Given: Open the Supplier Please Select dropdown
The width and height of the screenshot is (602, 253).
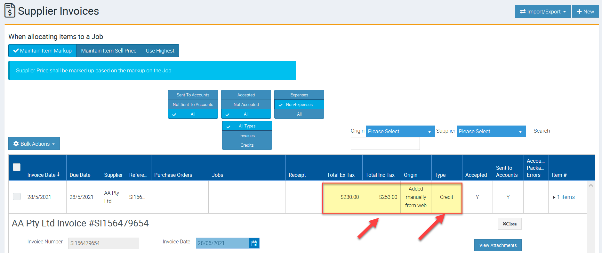Looking at the screenshot, I should coord(491,131).
